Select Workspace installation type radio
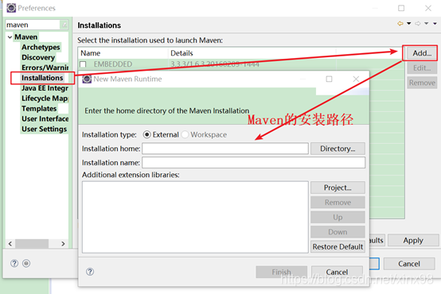Screen dimensions: 441x294 click(185, 134)
